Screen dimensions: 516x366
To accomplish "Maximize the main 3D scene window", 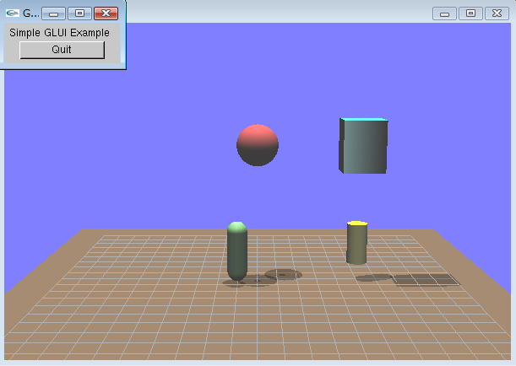I will [470, 13].
